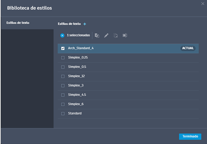Click the Standard style name
207x144 pixels.
75,113
